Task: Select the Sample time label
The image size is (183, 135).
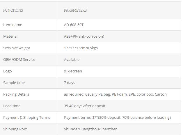Action: click(14, 83)
